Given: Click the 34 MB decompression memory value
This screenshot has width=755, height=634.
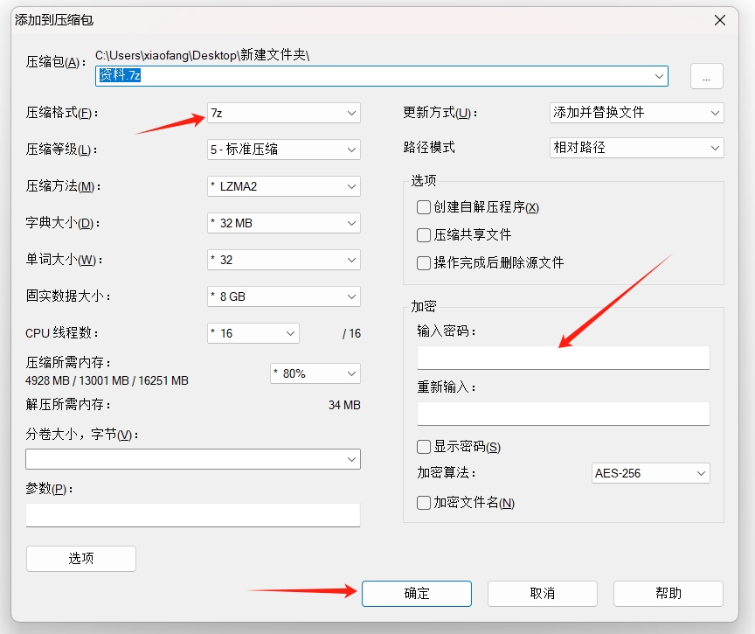Looking at the screenshot, I should pos(344,405).
